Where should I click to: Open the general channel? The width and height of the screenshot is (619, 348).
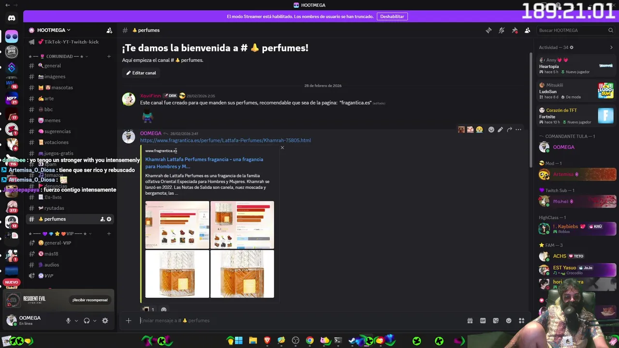tap(71, 66)
